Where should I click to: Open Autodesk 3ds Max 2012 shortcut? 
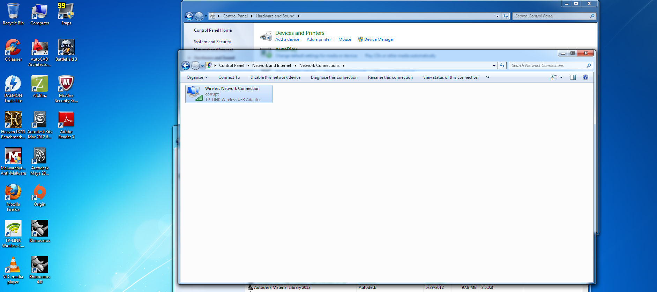(40, 125)
